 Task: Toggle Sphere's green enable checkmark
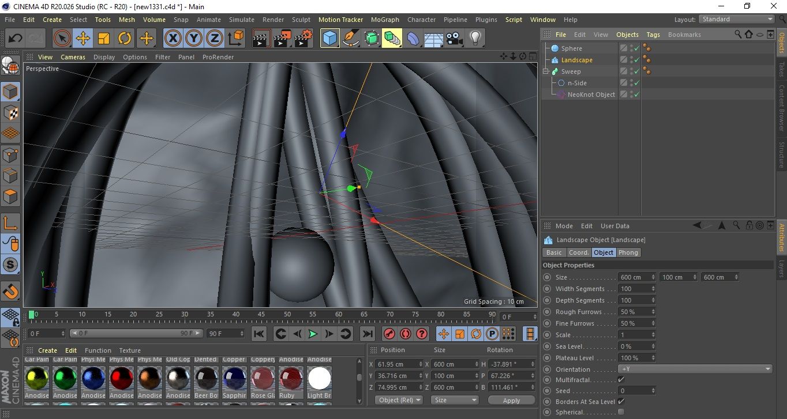pyautogui.click(x=637, y=49)
